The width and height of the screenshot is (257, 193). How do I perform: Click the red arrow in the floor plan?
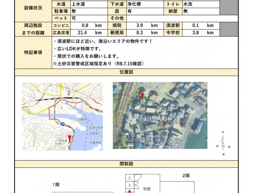130,191
